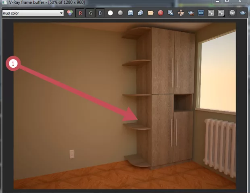Click the rendered room image
The height and width of the screenshot is (193, 250).
click(125, 106)
